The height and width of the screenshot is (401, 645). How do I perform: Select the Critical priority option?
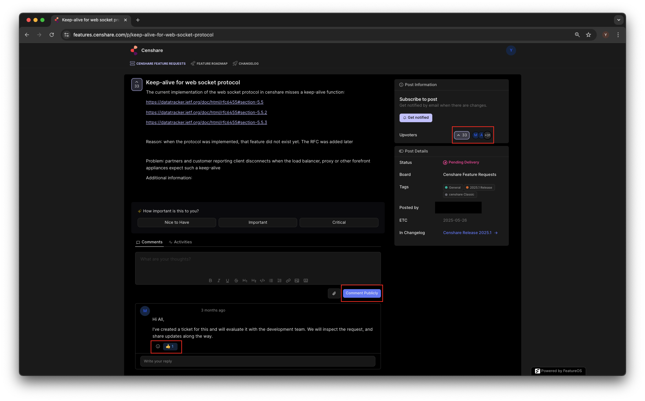[339, 222]
